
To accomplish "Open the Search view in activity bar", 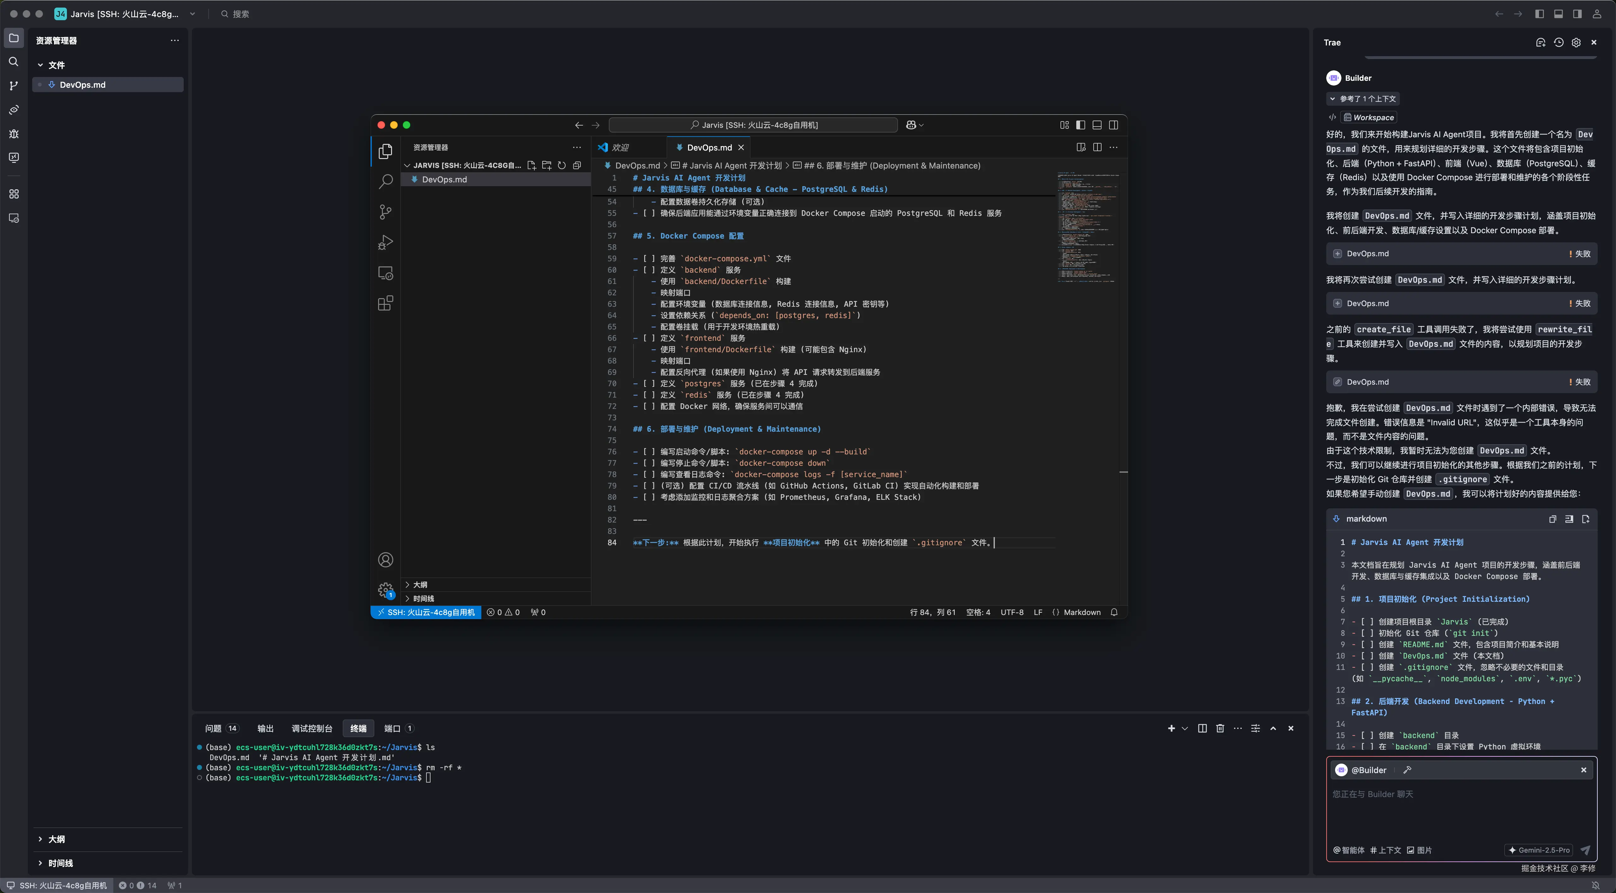I will pos(14,62).
